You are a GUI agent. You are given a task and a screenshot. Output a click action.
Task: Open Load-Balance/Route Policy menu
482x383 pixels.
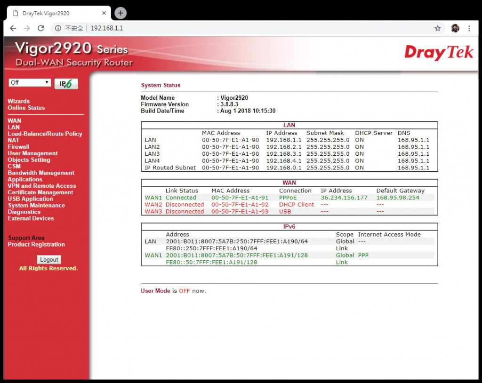45,134
